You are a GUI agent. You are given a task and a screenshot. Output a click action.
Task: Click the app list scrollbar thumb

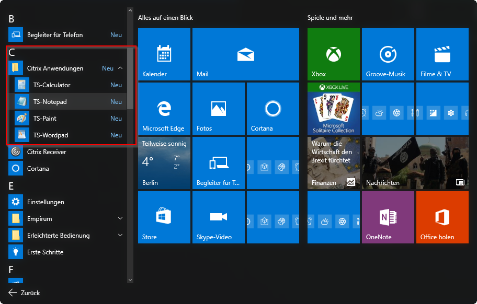tap(130, 78)
